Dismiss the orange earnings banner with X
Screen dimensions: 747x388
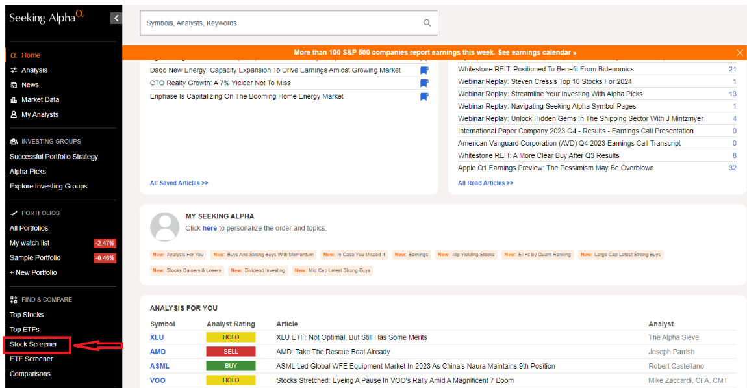click(739, 53)
